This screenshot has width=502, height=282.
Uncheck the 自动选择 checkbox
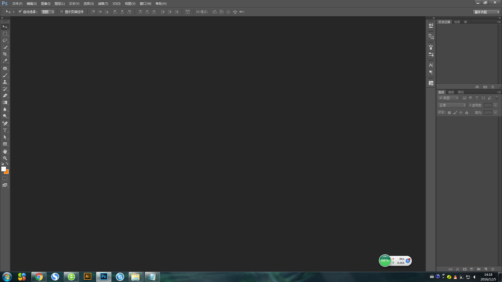tap(20, 12)
